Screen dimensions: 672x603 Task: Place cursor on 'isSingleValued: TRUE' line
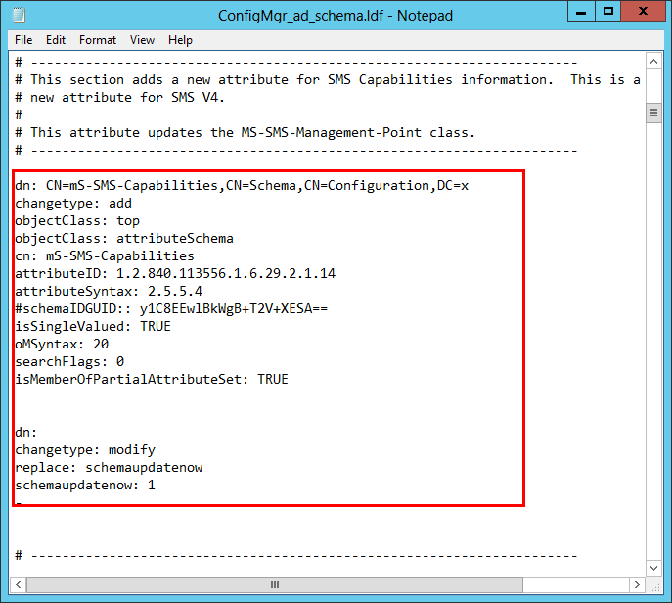93,326
